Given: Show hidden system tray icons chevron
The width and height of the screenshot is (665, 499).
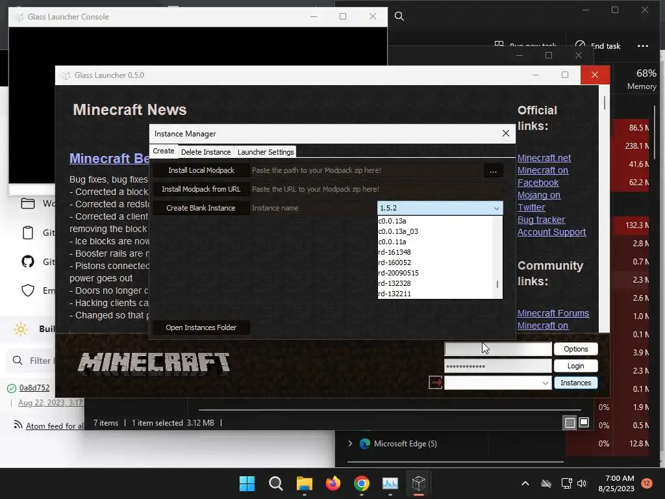Looking at the screenshot, I should click(x=525, y=483).
